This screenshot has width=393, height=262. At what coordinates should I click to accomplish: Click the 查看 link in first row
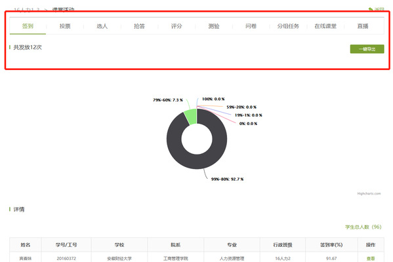point(371,259)
